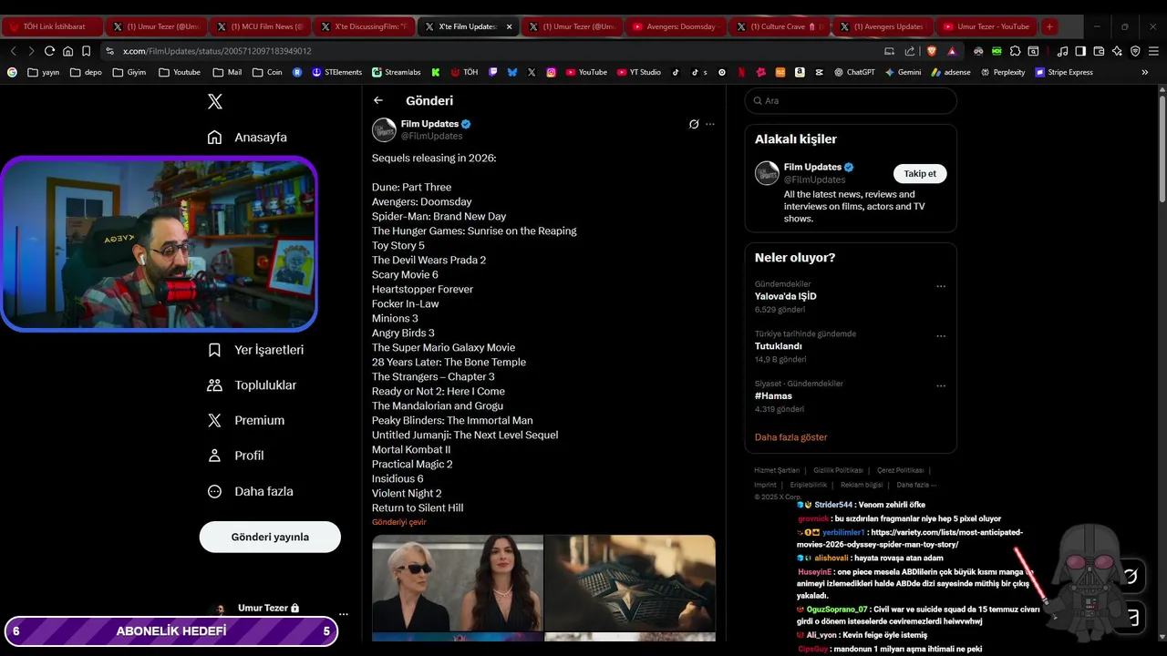Open the Yalova'da IŞİD trending topic
This screenshot has width=1167, height=656.
[x=785, y=296]
